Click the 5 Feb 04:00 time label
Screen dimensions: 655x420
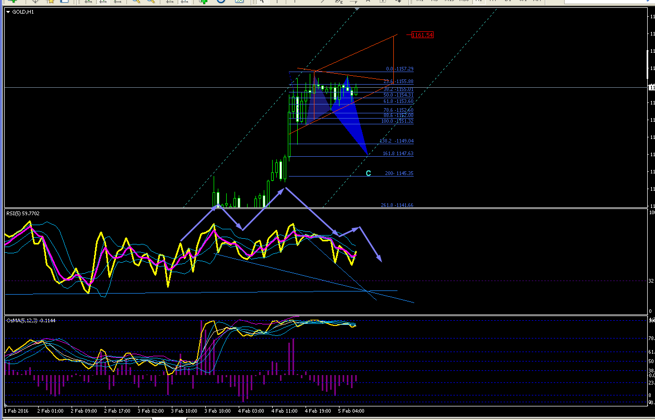(352, 411)
